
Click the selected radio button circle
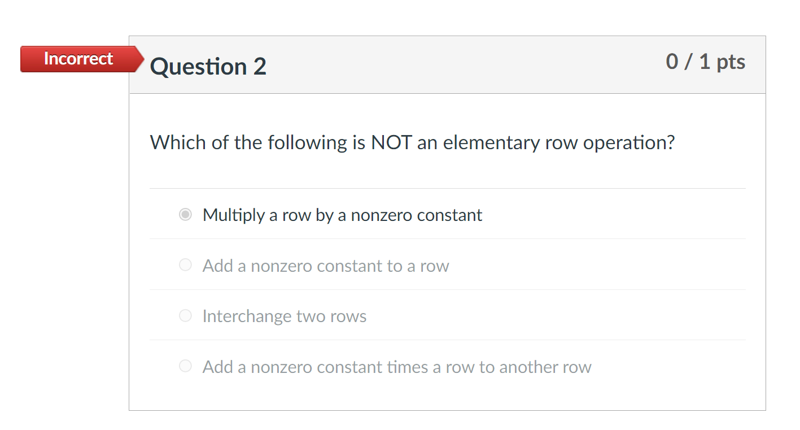185,214
